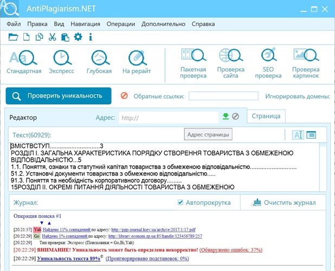Paste from clipboard icon in toolbar
This screenshot has height=271, width=335.
pyautogui.click(x=65, y=37)
